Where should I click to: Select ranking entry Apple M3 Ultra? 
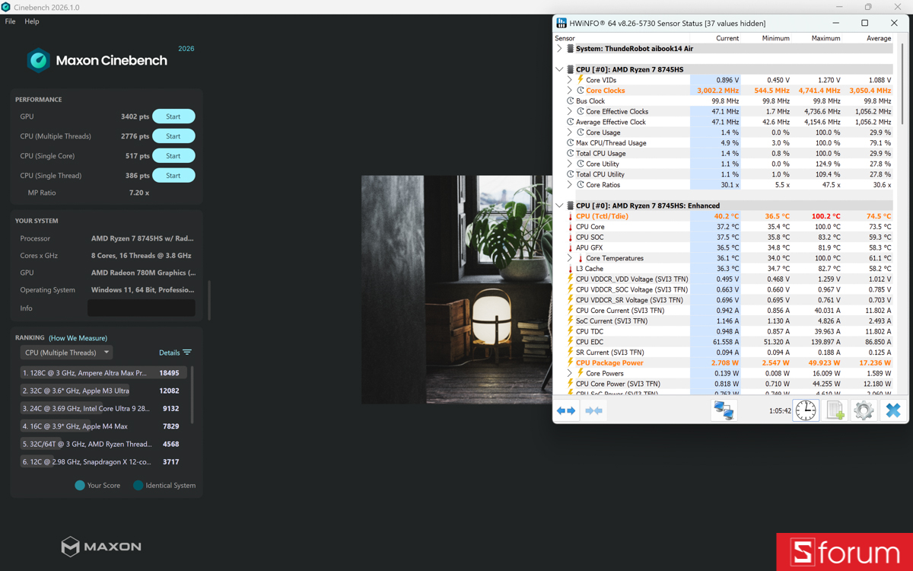(103, 391)
